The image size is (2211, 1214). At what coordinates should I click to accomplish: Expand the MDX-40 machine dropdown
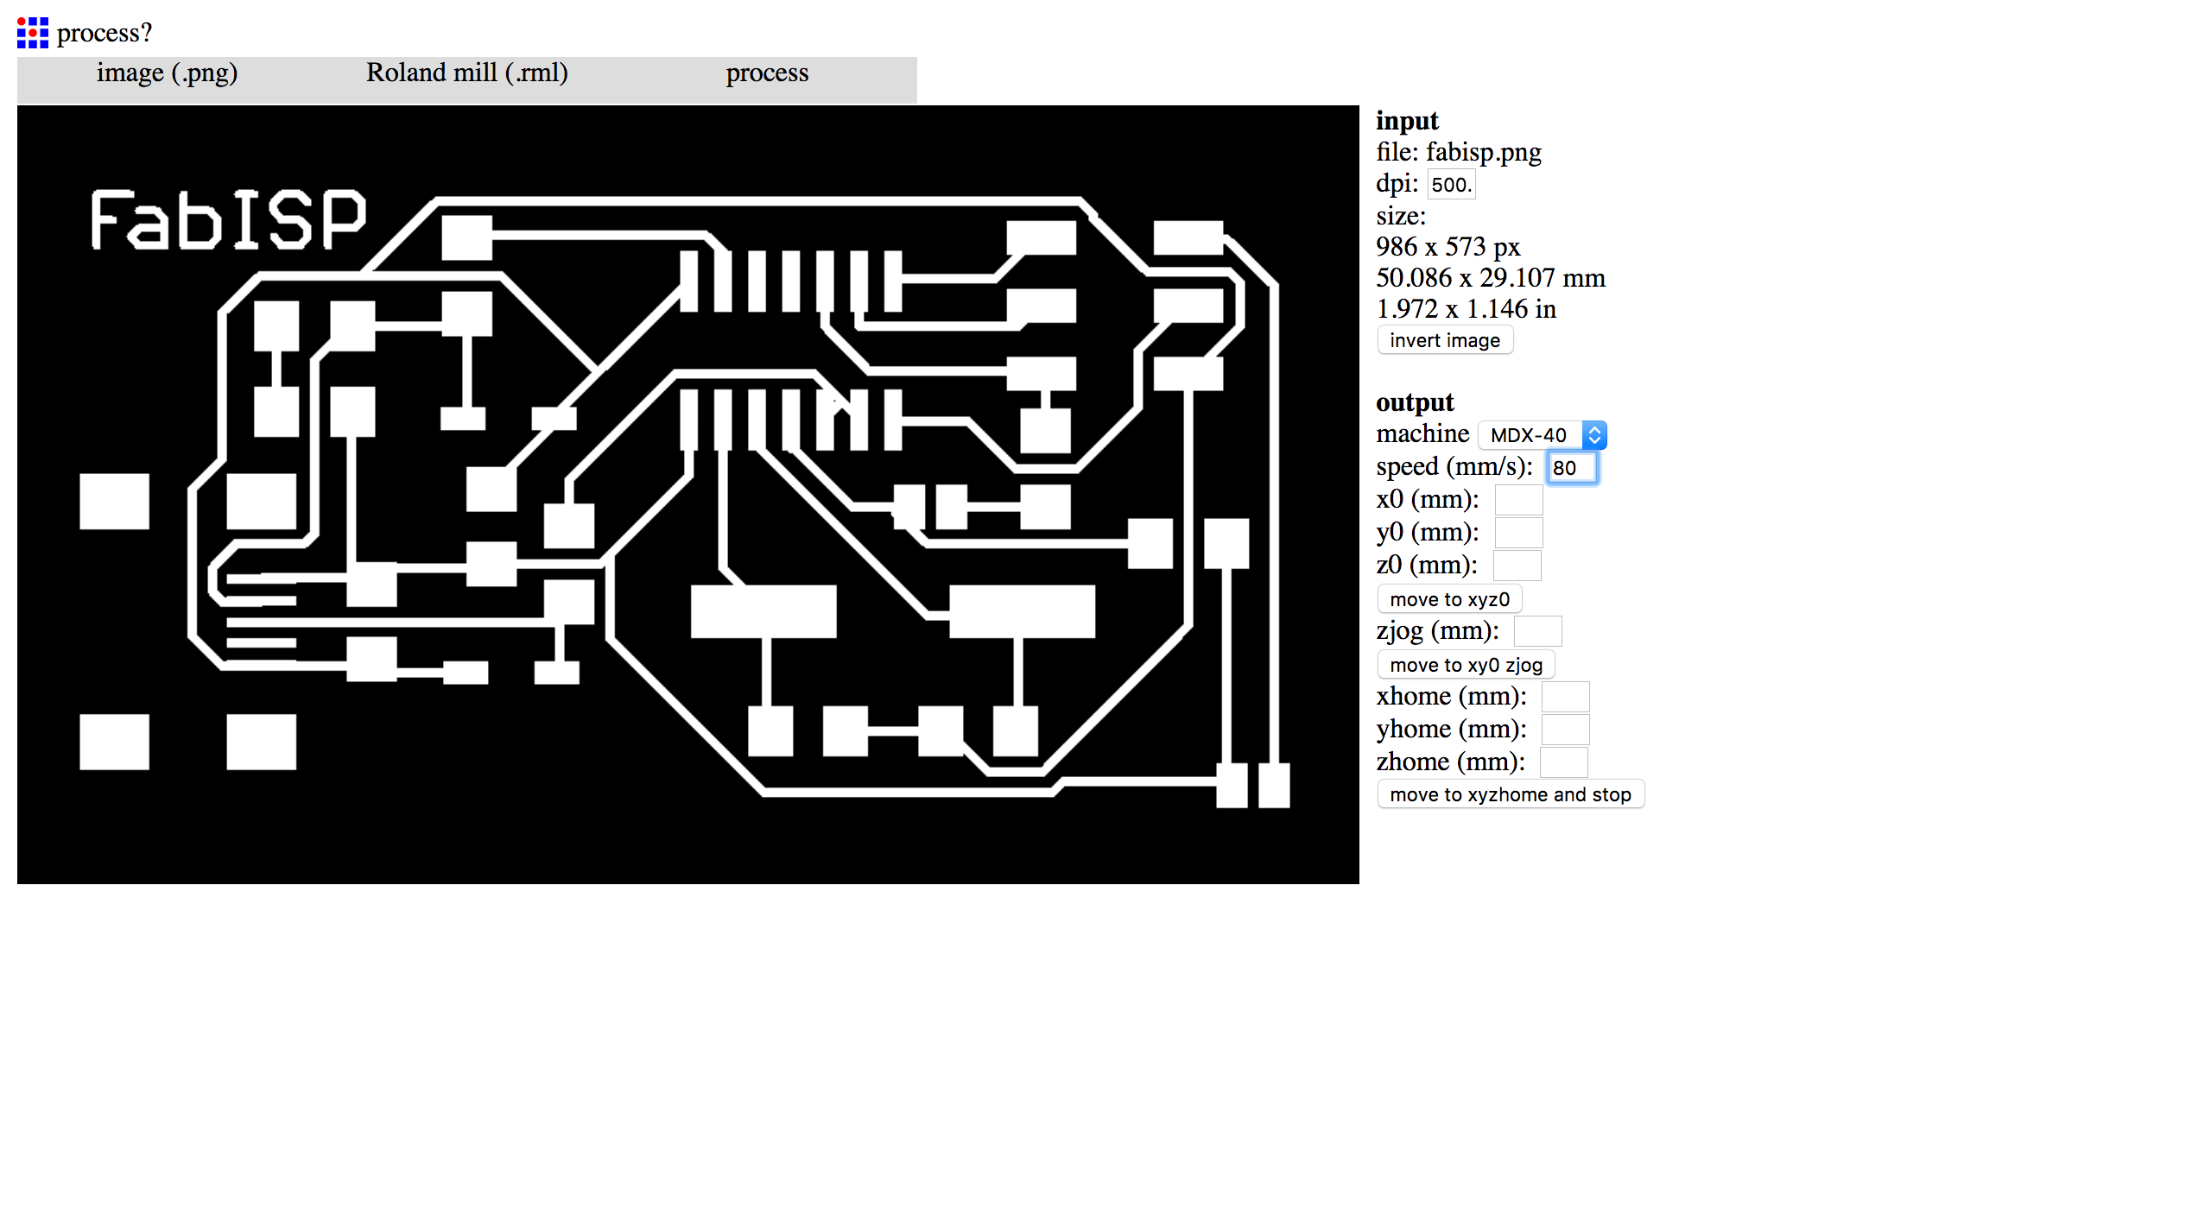coord(1542,435)
